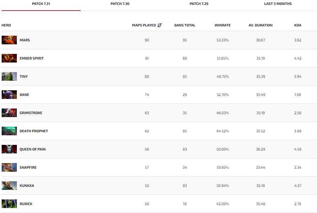Show the Last 3 Months tab
Screen dimensions: 317x213
point(278,4)
